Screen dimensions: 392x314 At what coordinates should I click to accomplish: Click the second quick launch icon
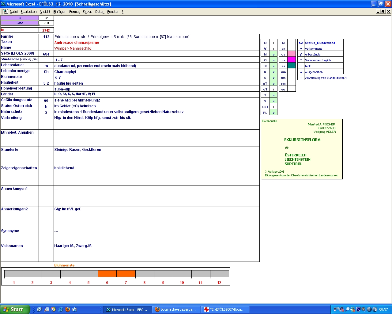(x=46, y=309)
